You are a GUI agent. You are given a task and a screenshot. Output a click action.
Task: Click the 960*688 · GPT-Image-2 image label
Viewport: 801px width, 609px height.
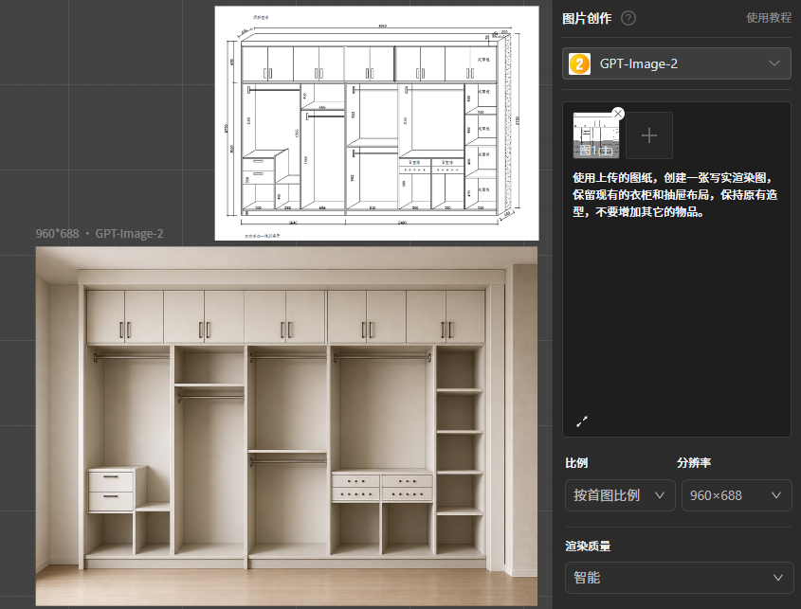tap(100, 234)
